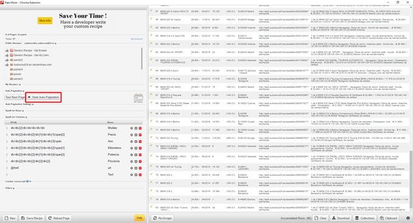Add column below the Ano row
The height and width of the screenshot is (223, 413).
pyautogui.click(x=136, y=141)
